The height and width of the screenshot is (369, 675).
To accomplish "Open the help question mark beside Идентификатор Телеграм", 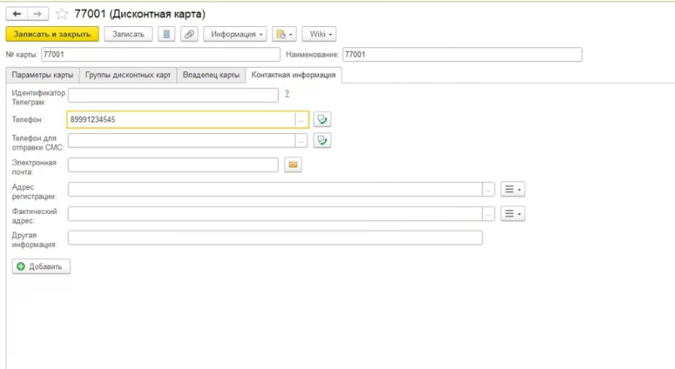I will pyautogui.click(x=287, y=94).
